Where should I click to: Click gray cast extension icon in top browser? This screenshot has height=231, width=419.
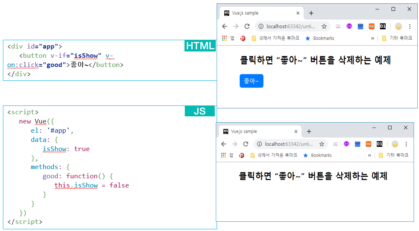coord(338,26)
